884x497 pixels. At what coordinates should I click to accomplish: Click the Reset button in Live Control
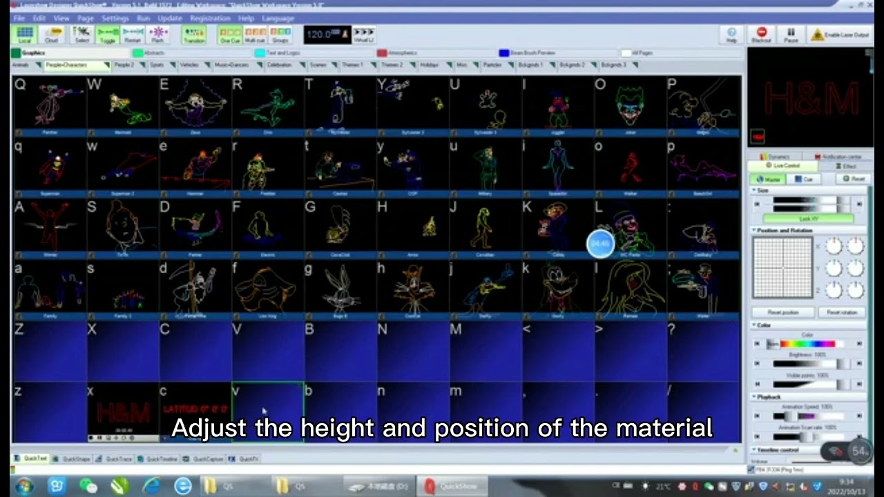tap(854, 179)
